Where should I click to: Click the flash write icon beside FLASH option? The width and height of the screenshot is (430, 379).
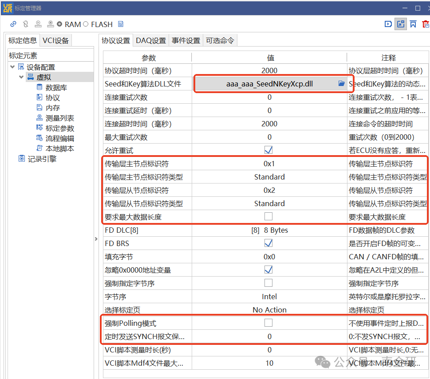coord(120,24)
